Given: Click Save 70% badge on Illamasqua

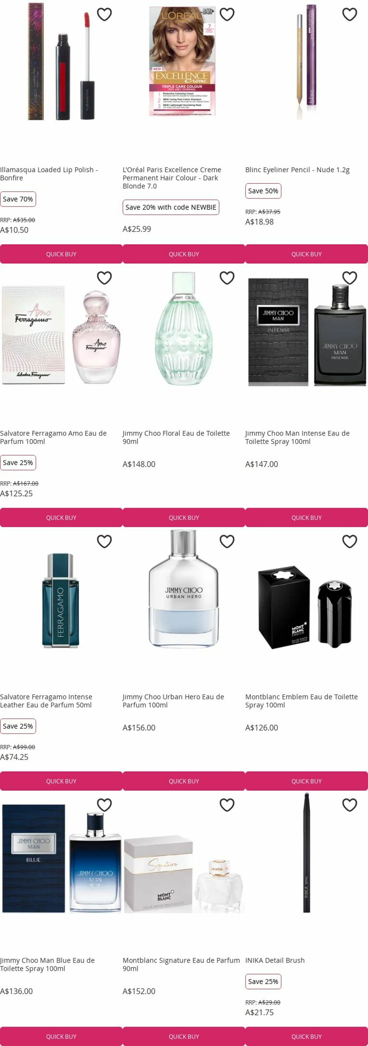Looking at the screenshot, I should 18,199.
